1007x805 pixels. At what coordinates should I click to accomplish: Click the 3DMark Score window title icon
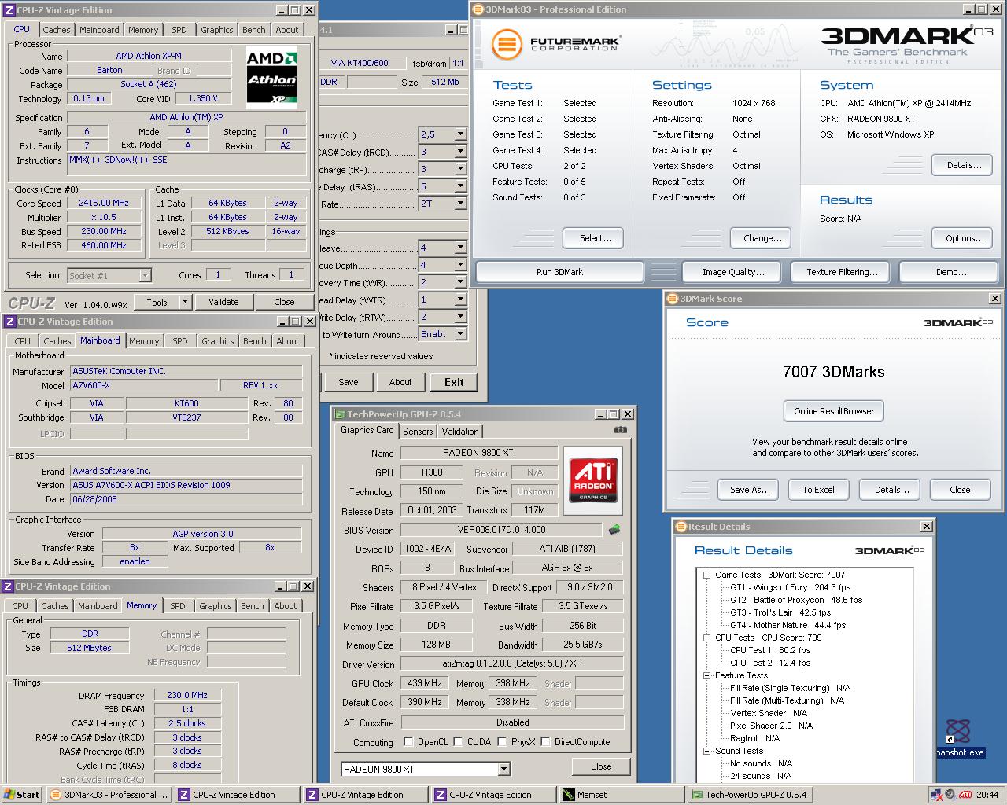(672, 299)
